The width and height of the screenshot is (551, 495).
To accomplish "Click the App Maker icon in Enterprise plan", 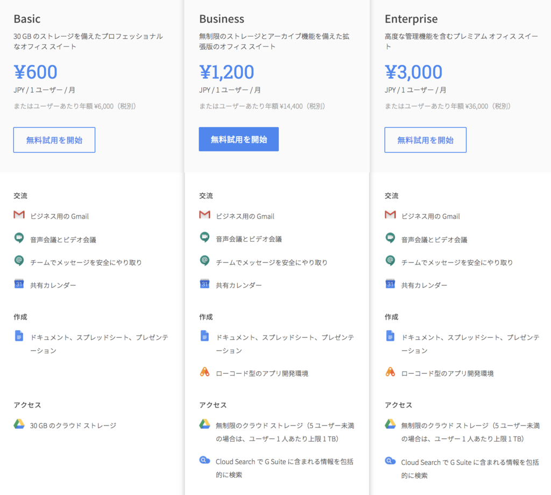I will [x=390, y=372].
